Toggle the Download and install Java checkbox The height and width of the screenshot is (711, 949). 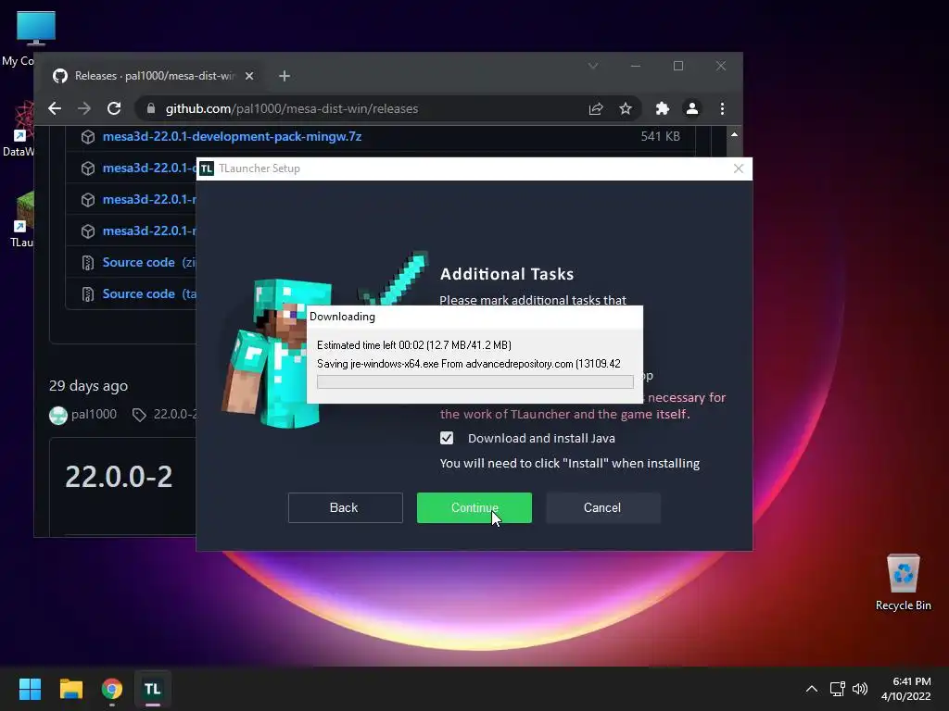coord(447,438)
